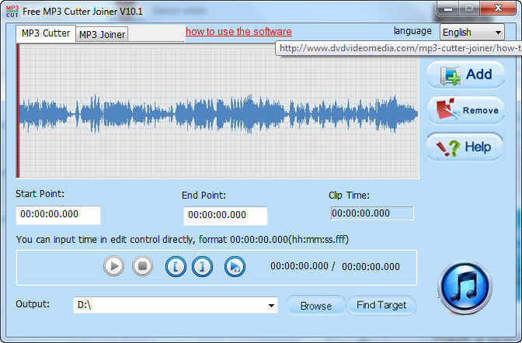Viewport: 522px width, 343px height.
Task: Close the Free MP3 Cutter Joiner window
Action: coord(498,8)
